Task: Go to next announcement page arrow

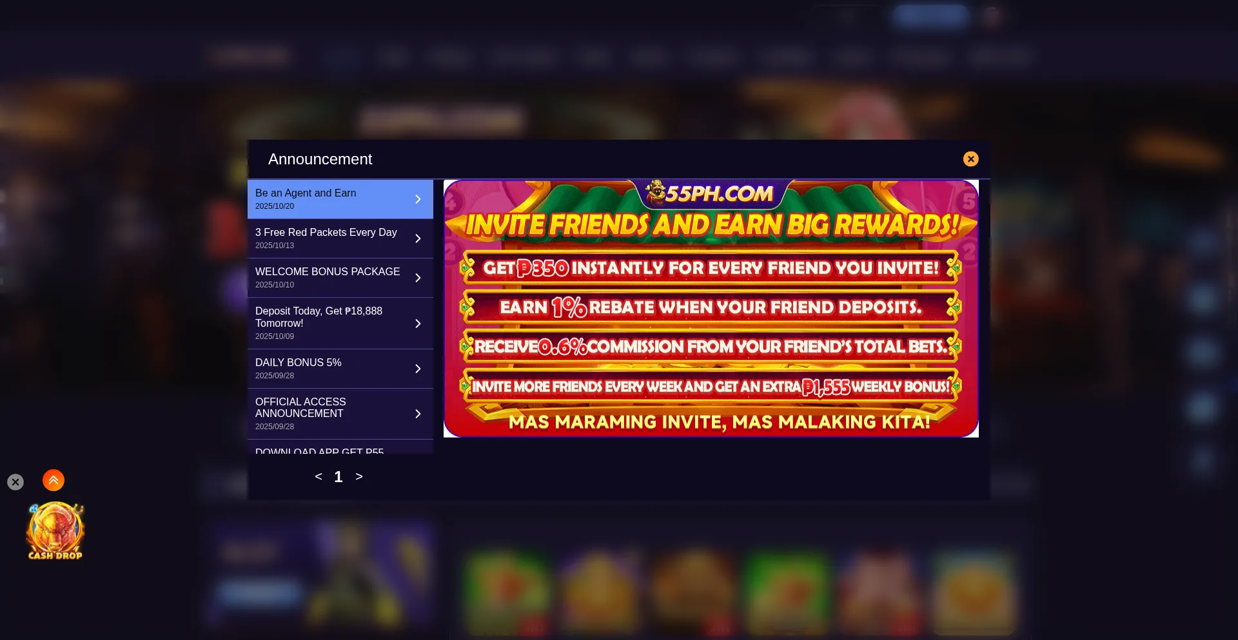Action: (x=359, y=477)
